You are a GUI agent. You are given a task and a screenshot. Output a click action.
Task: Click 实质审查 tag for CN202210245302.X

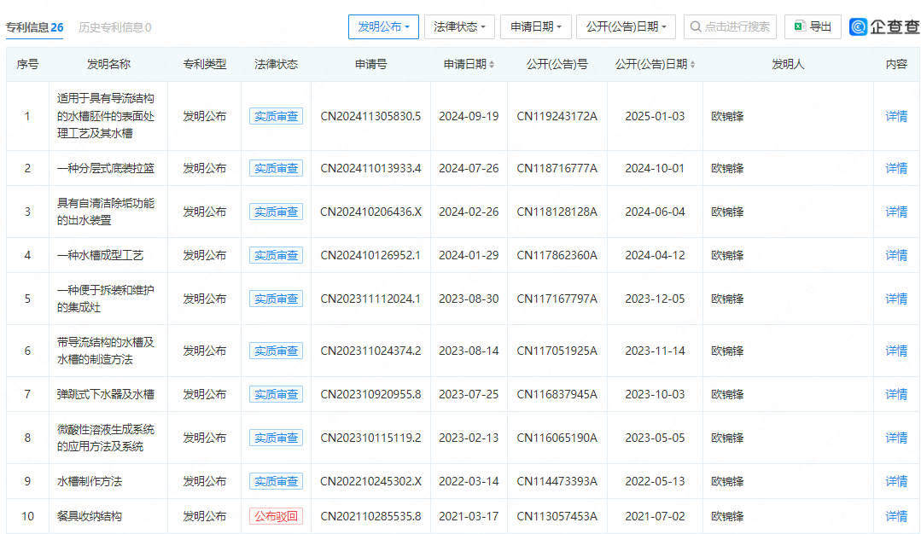pos(276,481)
